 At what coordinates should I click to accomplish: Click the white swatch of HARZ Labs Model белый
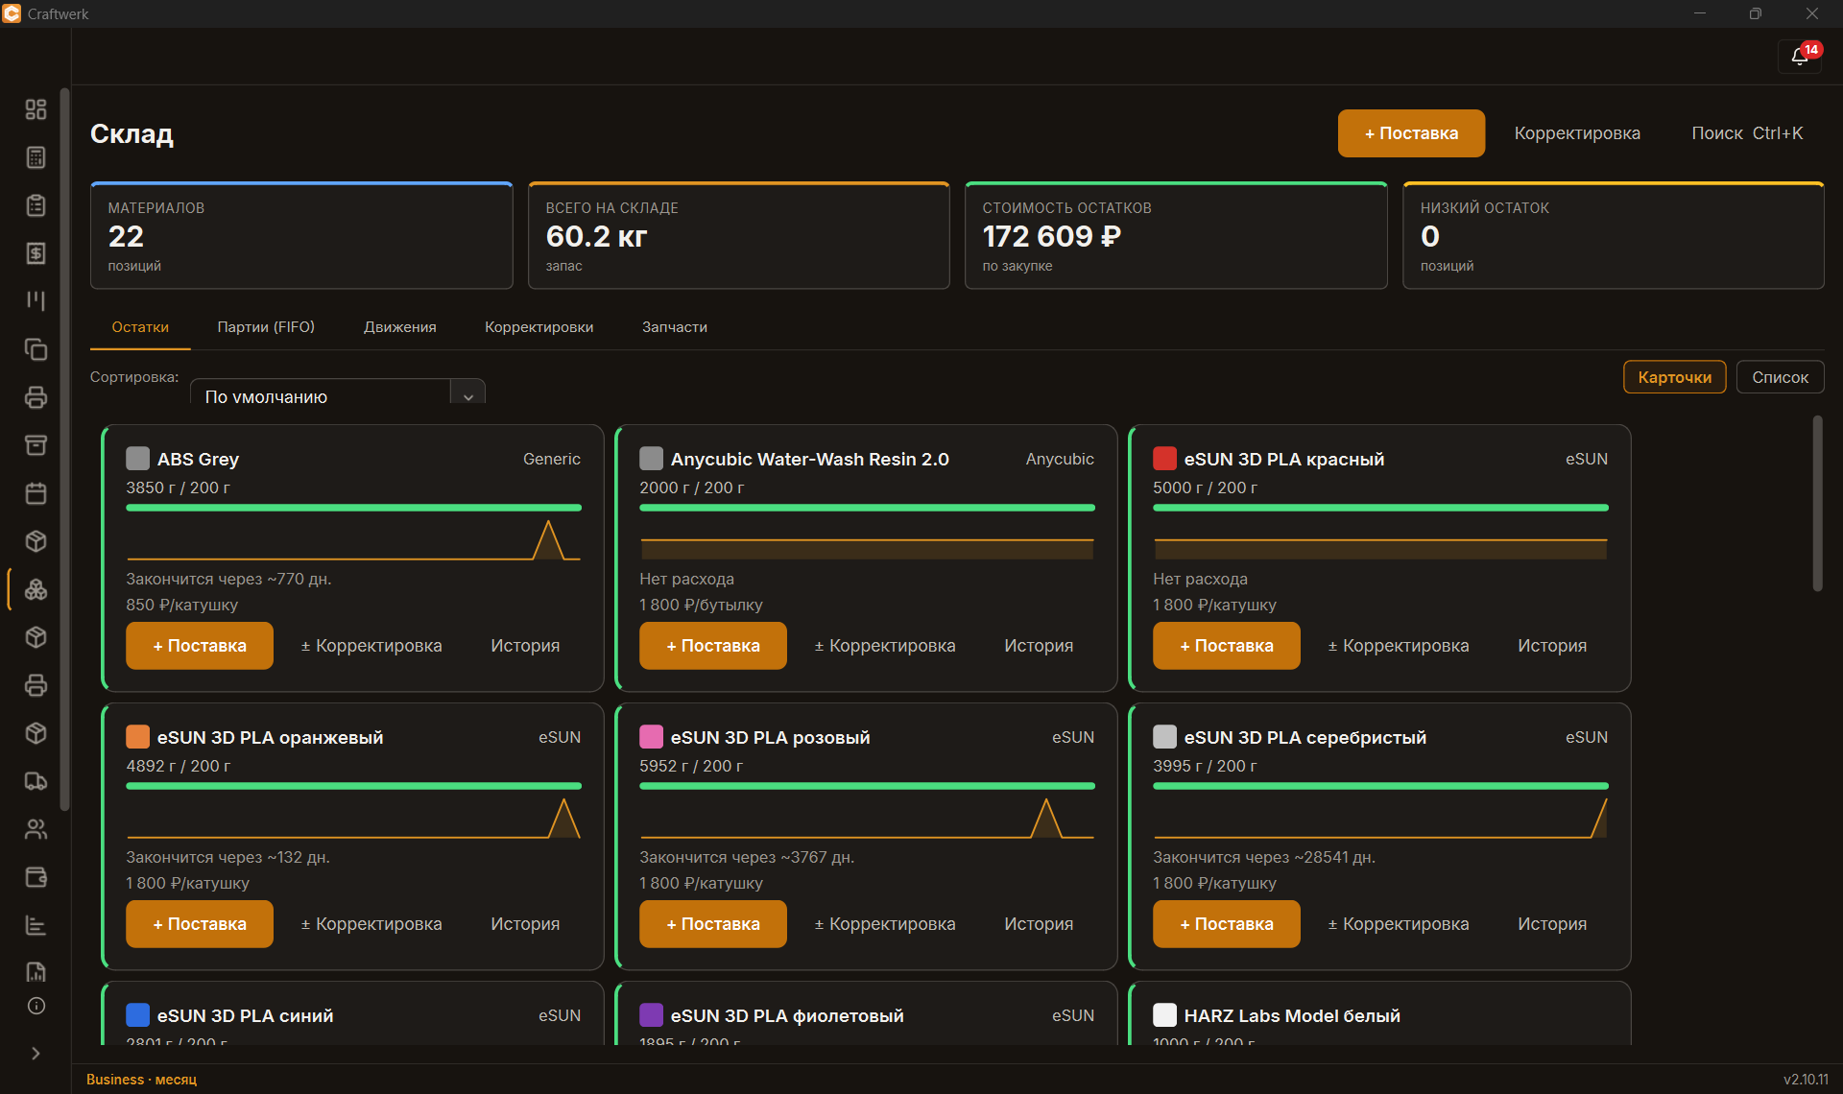1164,1015
